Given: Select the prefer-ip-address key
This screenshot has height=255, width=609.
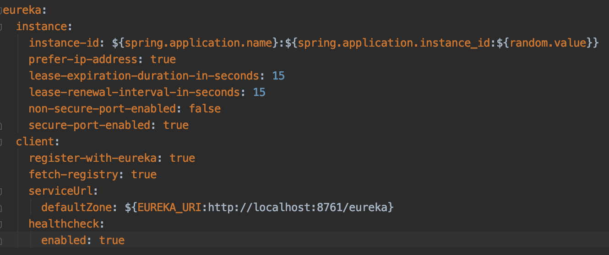Looking at the screenshot, I should [x=83, y=59].
